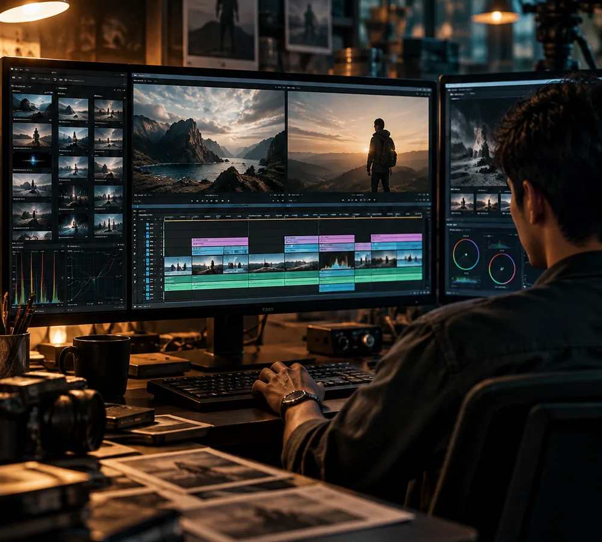Select the first video clip thumbnail in timeline
The width and height of the screenshot is (602, 542).
tap(178, 266)
